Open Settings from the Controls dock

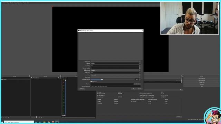coord(202,84)
